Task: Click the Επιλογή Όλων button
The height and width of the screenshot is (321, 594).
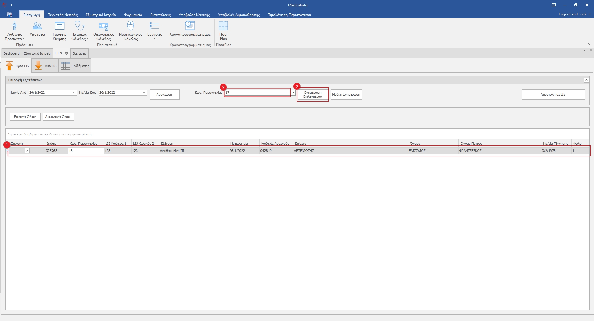Action: click(25, 117)
